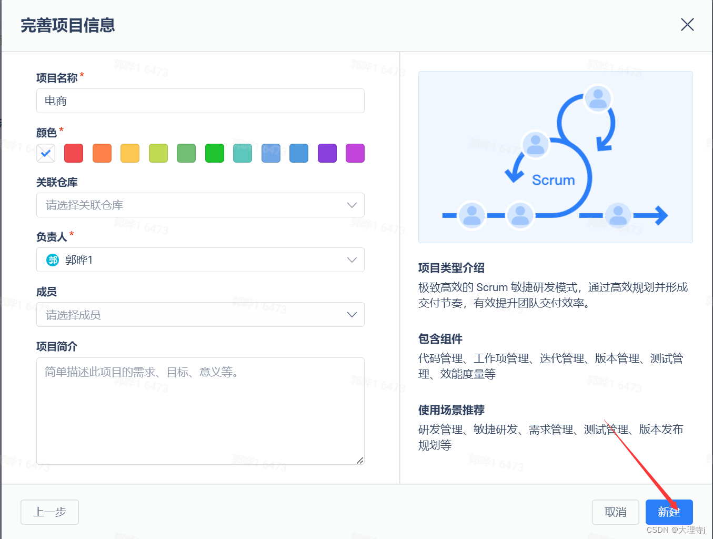Create the project with 新建 button
The height and width of the screenshot is (539, 713).
coord(669,512)
